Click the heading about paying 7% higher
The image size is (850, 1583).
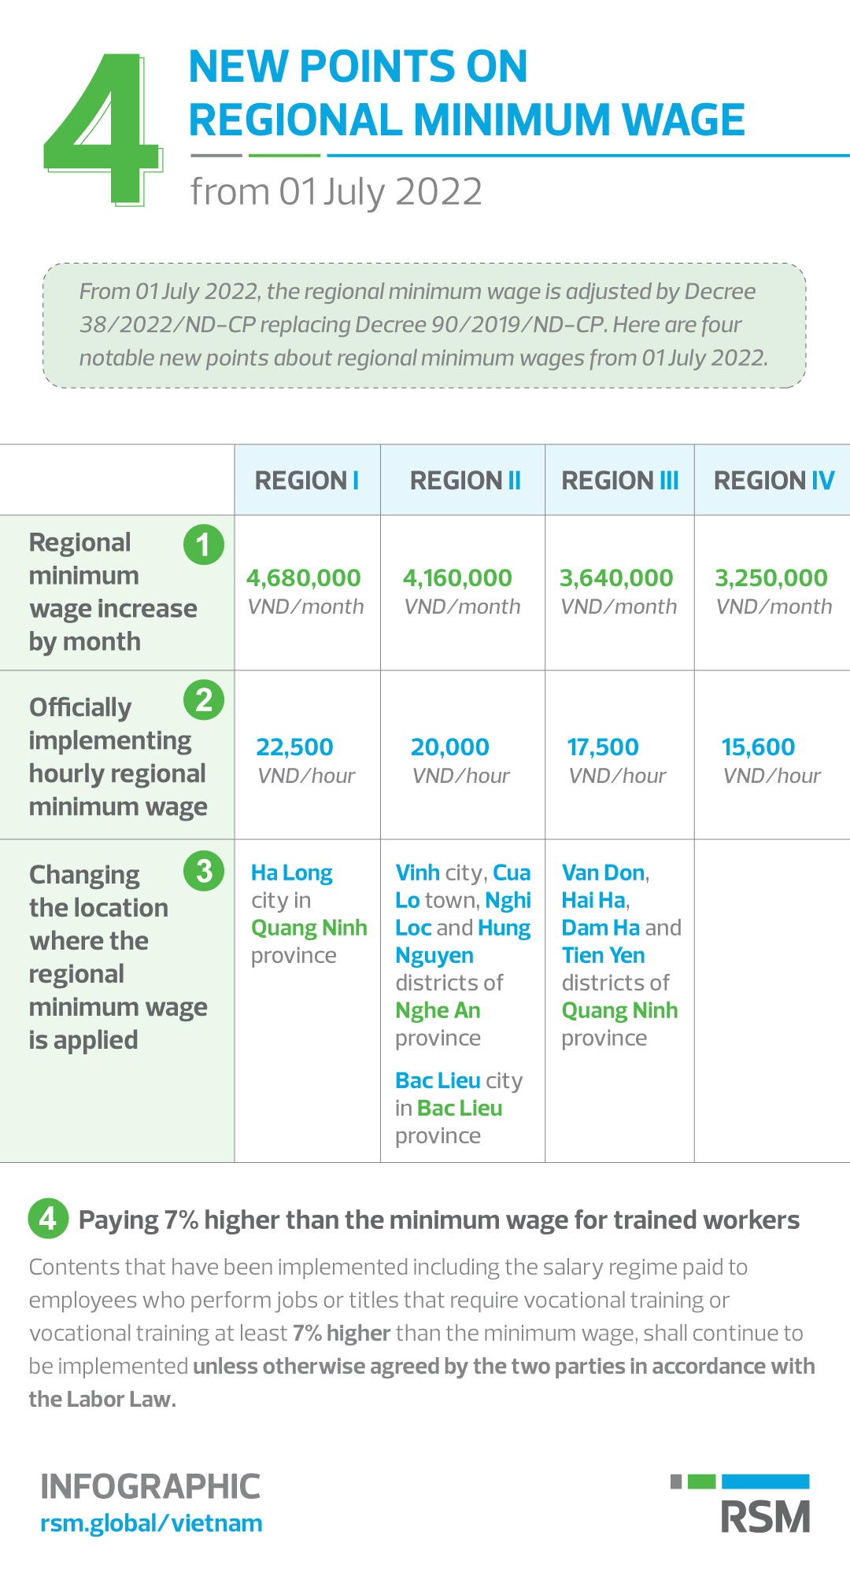pos(438,1220)
